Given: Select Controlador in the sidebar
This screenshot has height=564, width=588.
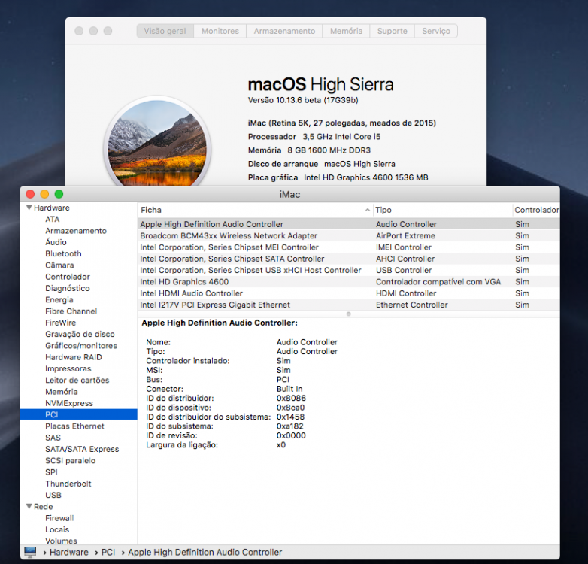Looking at the screenshot, I should 68,277.
